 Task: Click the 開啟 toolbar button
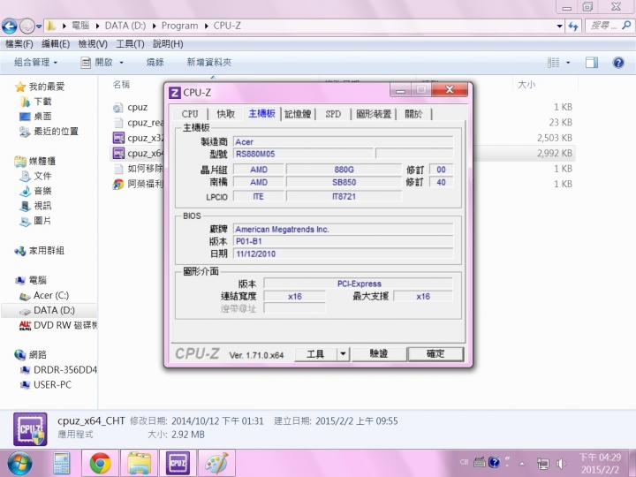coord(97,62)
